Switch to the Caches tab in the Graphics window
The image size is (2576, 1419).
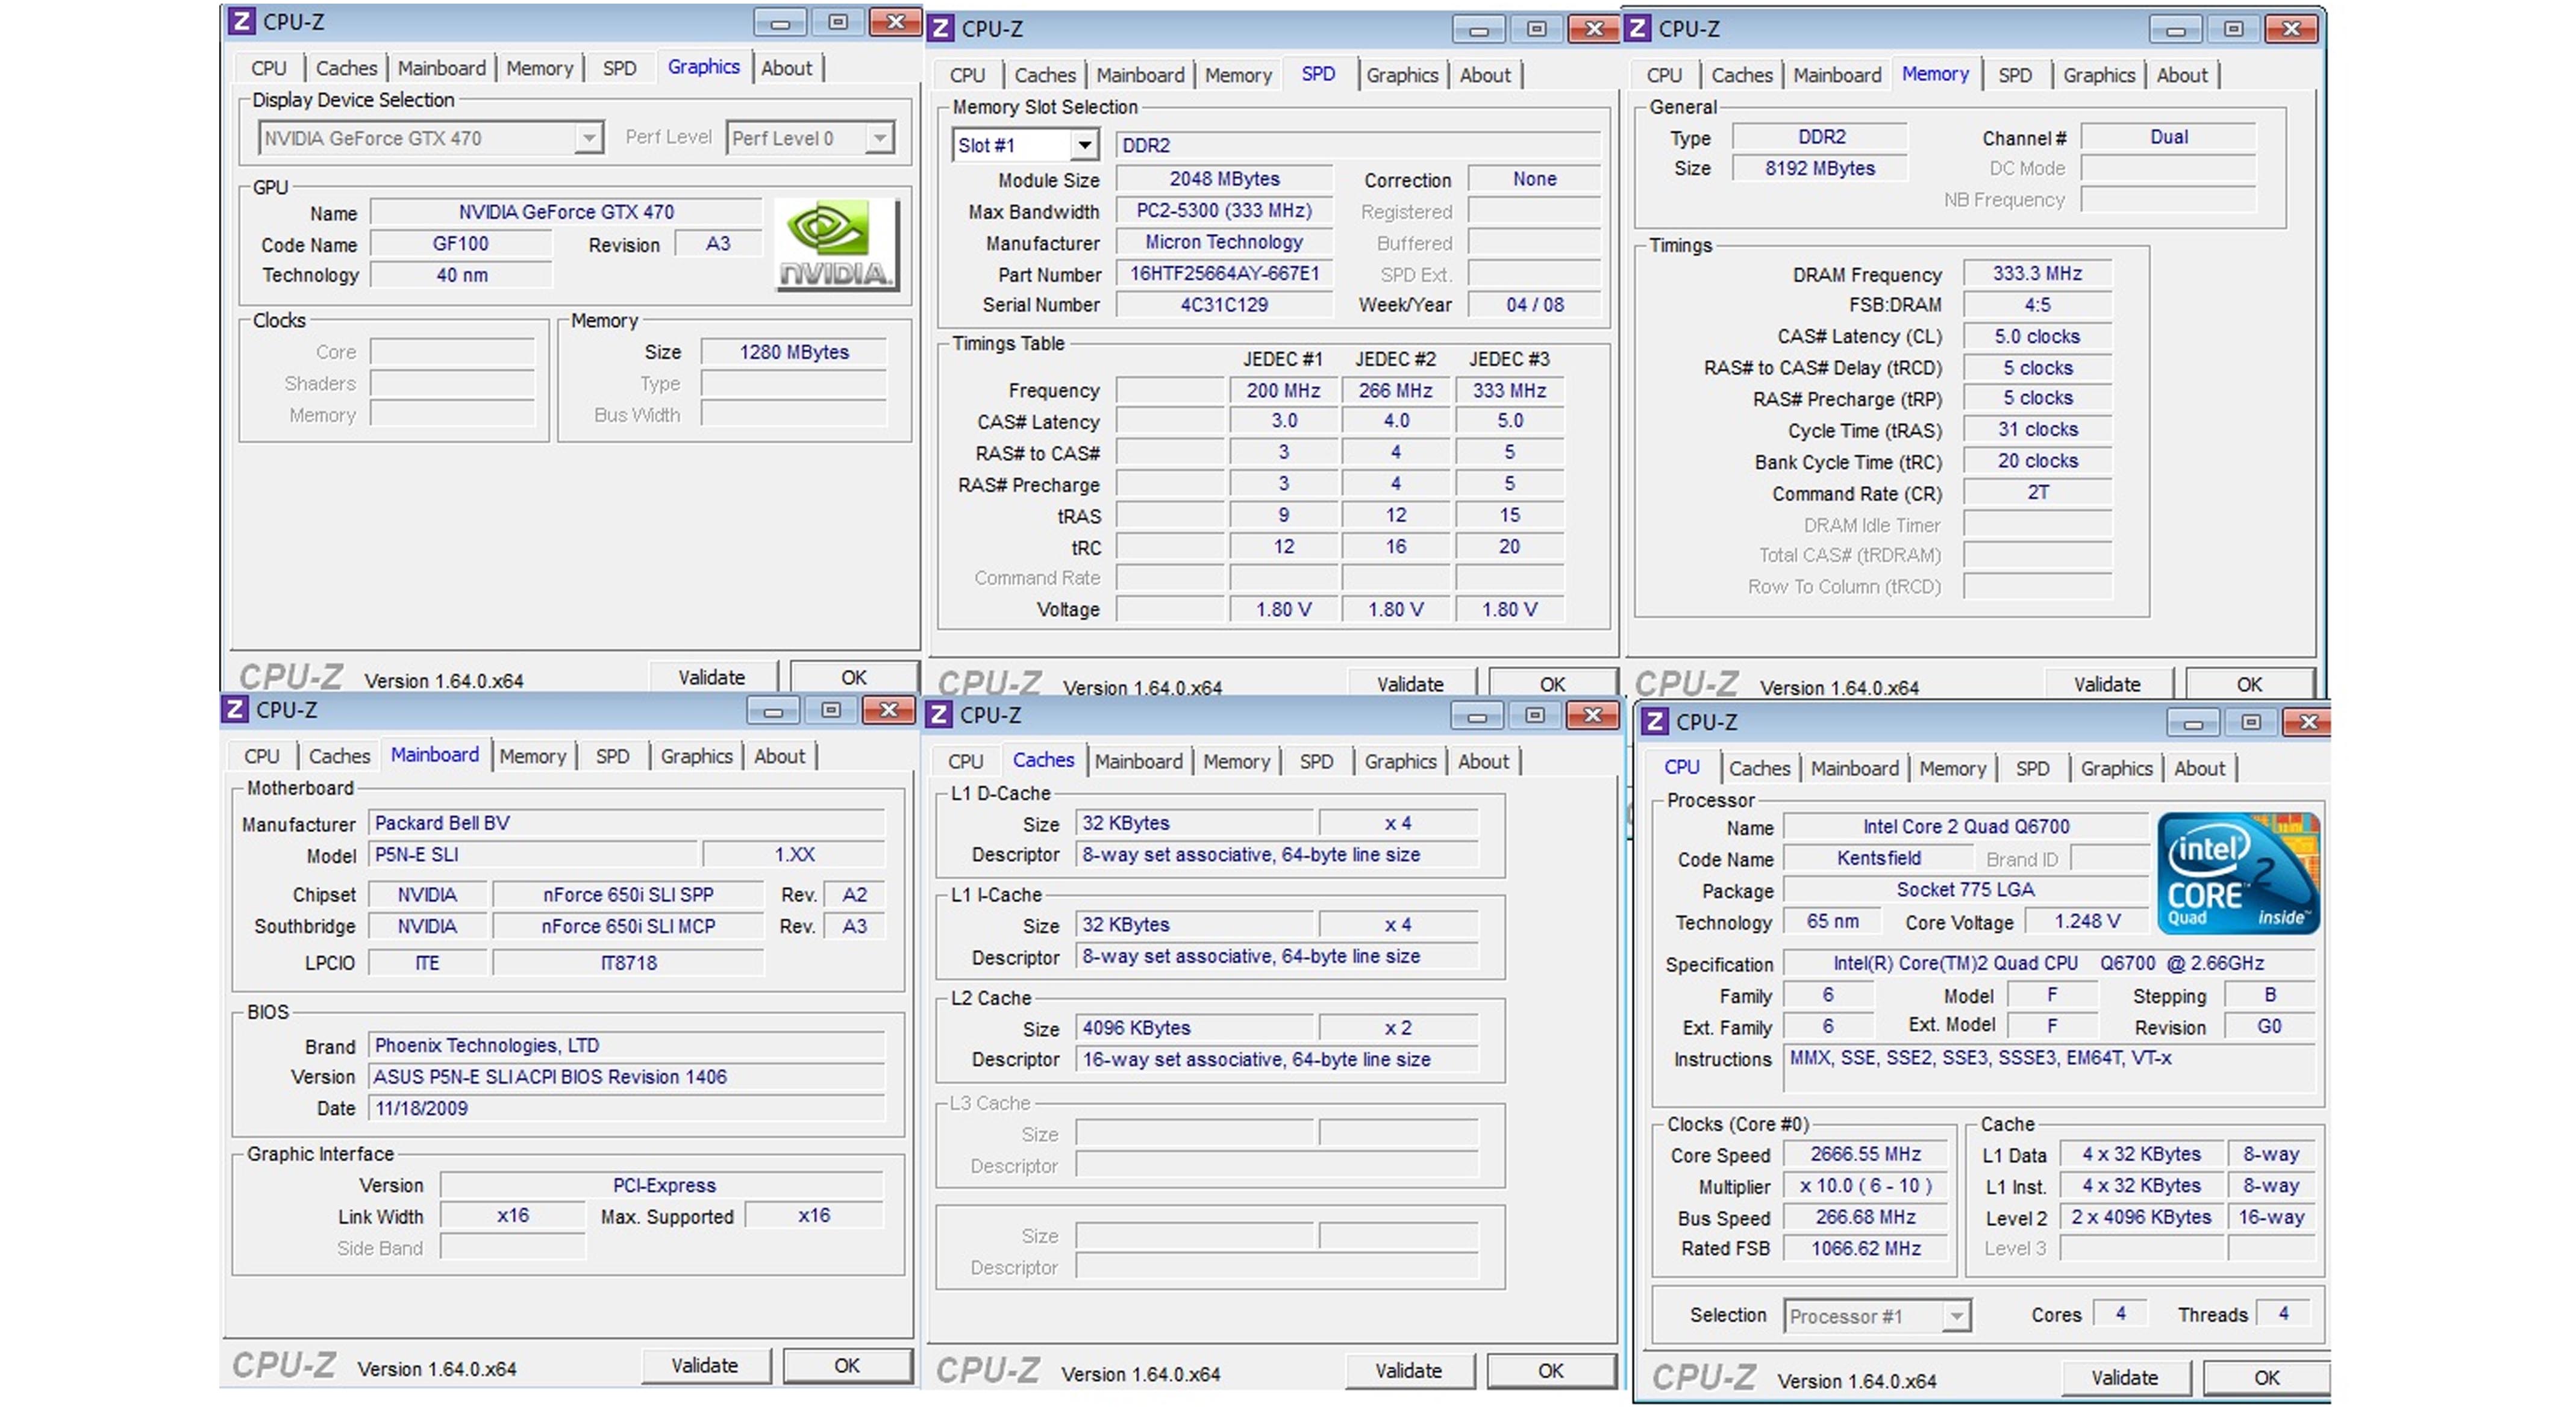pyautogui.click(x=346, y=68)
